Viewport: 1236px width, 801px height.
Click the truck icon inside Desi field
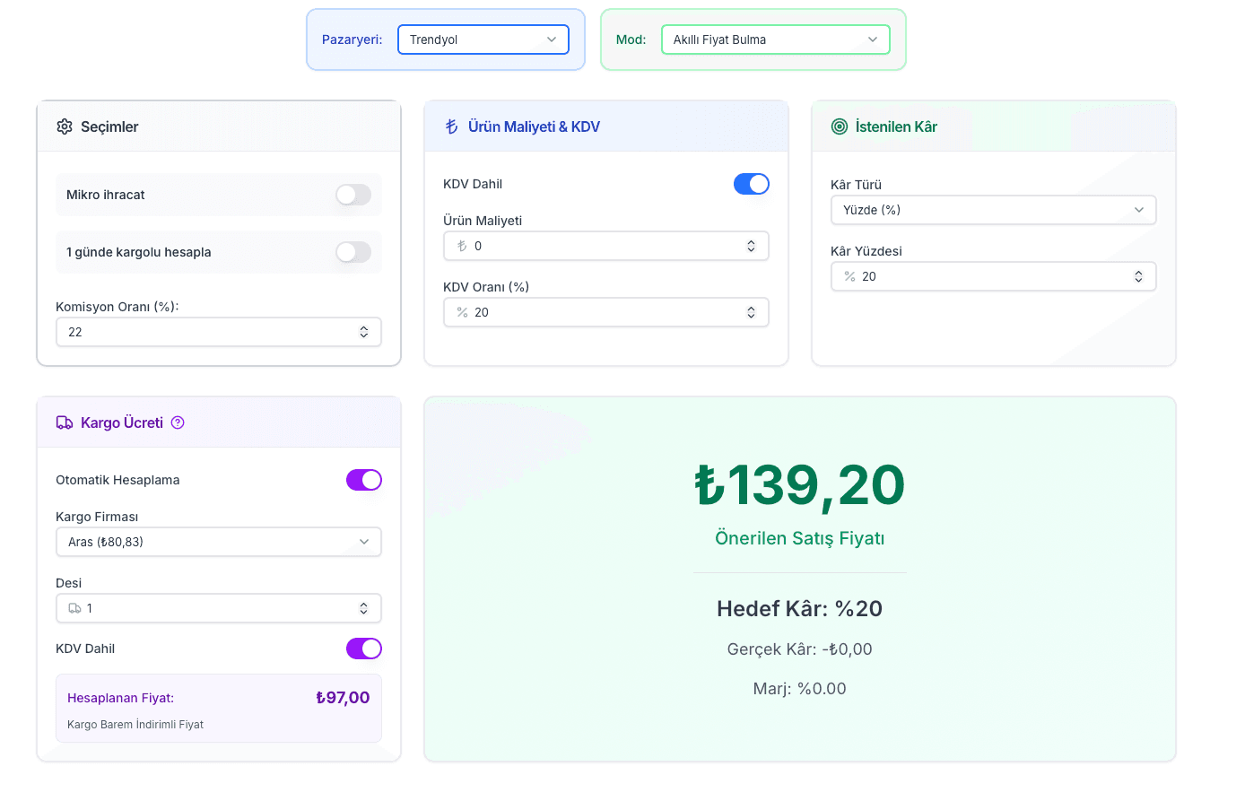click(x=75, y=608)
